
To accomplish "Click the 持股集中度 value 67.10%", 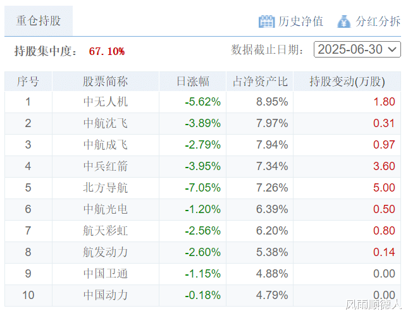I will [107, 51].
